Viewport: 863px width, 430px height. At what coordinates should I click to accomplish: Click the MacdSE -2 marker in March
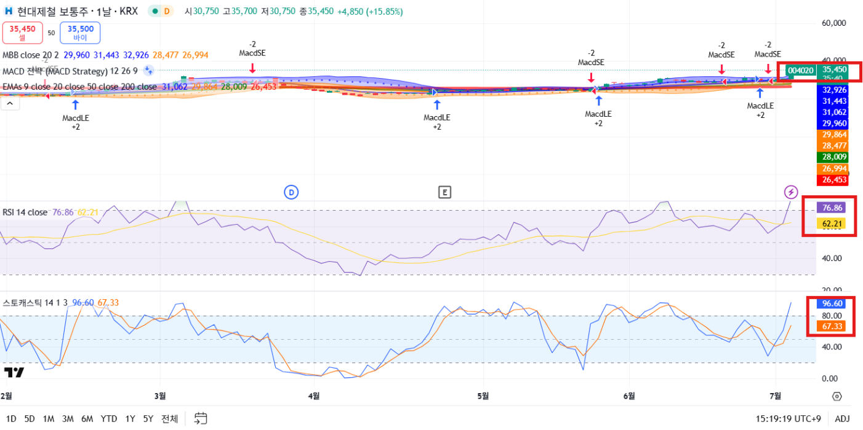[252, 55]
